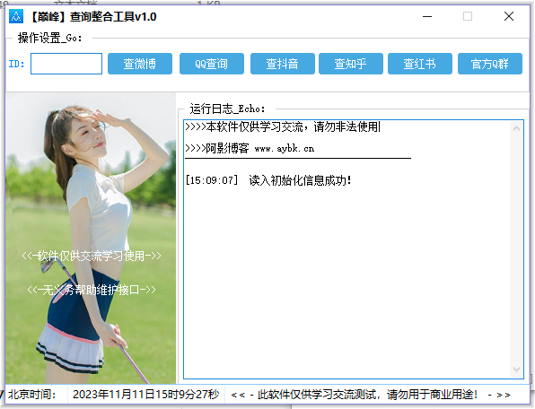The image size is (535, 409).
Task: Click the golf girl photo
Action: pos(91,239)
